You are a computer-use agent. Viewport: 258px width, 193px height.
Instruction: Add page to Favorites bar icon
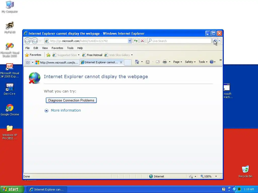[x=48, y=55]
